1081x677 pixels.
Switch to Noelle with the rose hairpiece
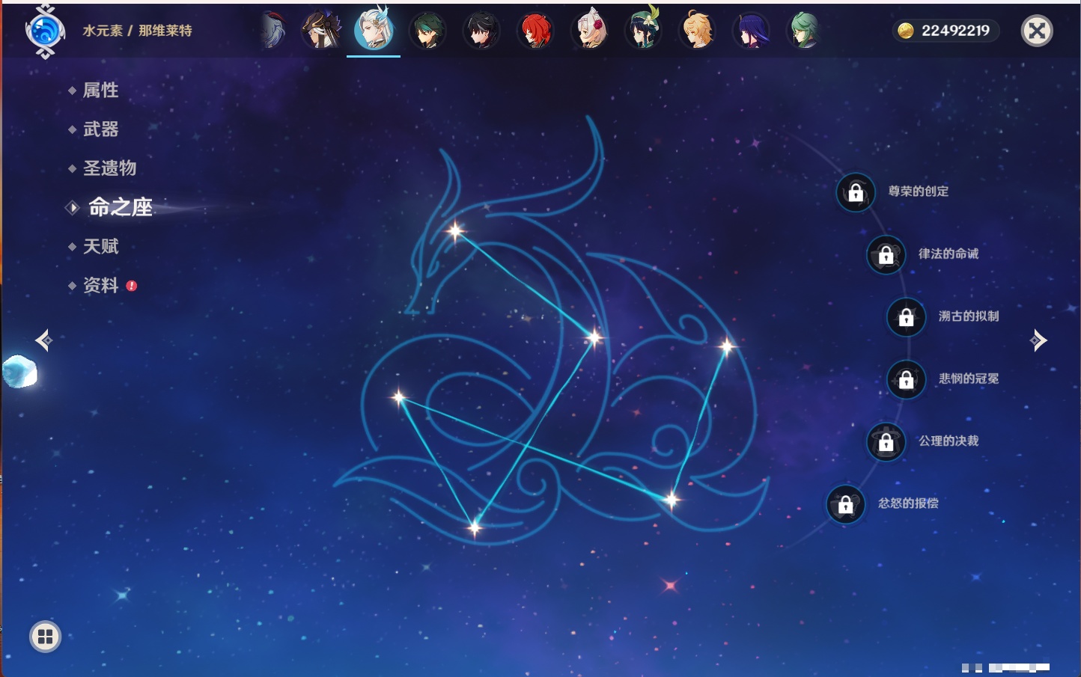tap(589, 31)
